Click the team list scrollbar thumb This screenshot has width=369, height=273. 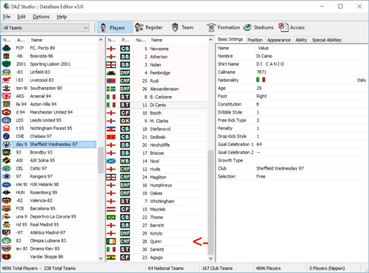[x=100, y=160]
